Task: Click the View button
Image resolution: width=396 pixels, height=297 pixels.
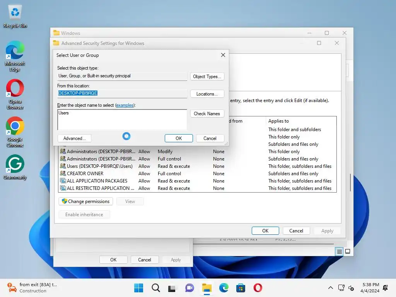Action: pos(130,201)
